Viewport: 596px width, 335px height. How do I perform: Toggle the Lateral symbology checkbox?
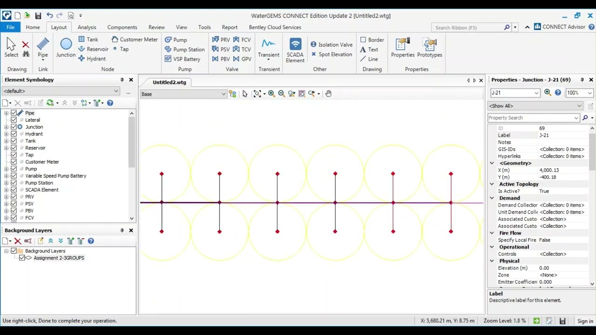pyautogui.click(x=14, y=120)
